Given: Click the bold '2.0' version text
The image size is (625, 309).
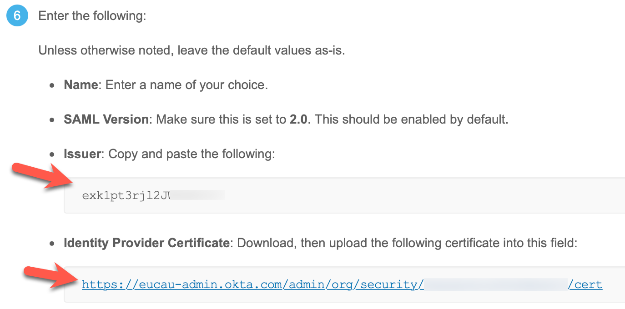Looking at the screenshot, I should [299, 120].
